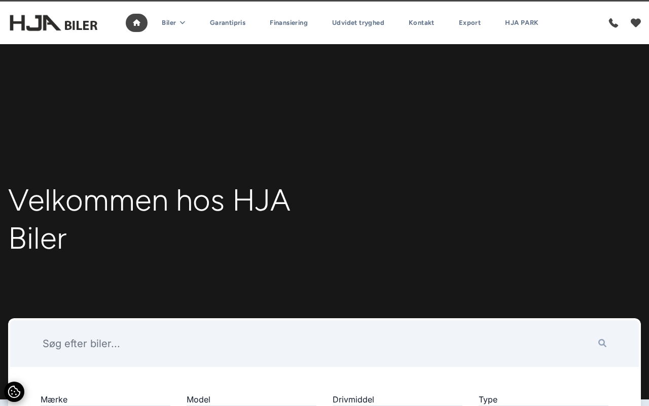Viewport: 649px width, 406px height.
Task: Expand the chevron next to Biler
Action: coord(183,23)
